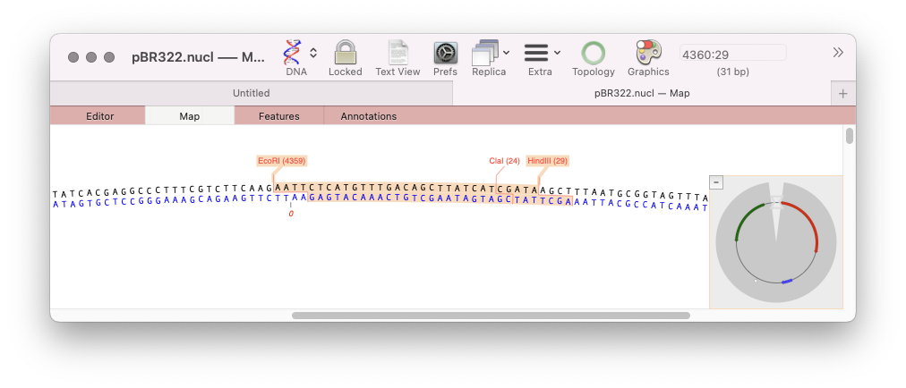906x388 pixels.
Task: Toggle the Locked padlock icon
Action: pos(345,52)
